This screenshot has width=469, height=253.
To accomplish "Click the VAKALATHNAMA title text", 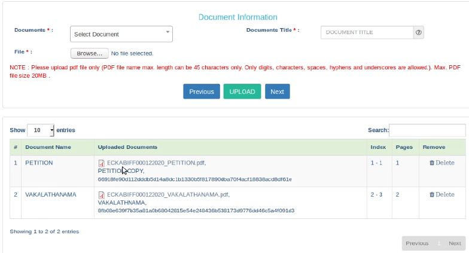I will tap(122, 202).
